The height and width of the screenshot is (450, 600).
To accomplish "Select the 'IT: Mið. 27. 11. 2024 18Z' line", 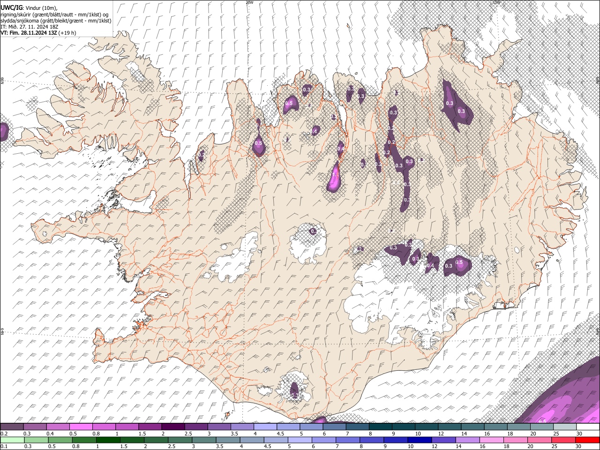I will (29, 27).
